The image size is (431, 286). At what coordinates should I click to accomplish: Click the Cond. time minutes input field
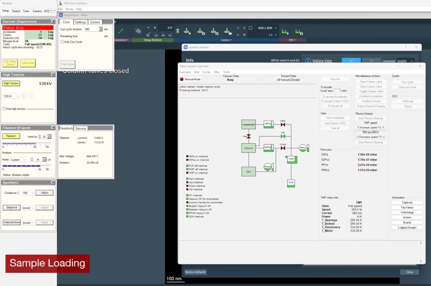coord(337,91)
